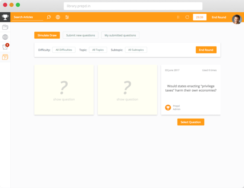Click the trophy logo icon in sidebar

[x=5, y=17]
